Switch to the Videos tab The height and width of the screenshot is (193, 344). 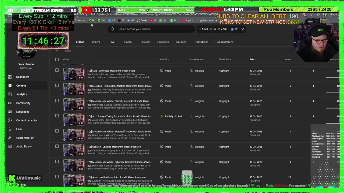click(x=80, y=42)
